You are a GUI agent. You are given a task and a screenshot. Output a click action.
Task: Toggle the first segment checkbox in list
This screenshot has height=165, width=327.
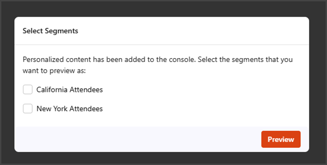27,90
